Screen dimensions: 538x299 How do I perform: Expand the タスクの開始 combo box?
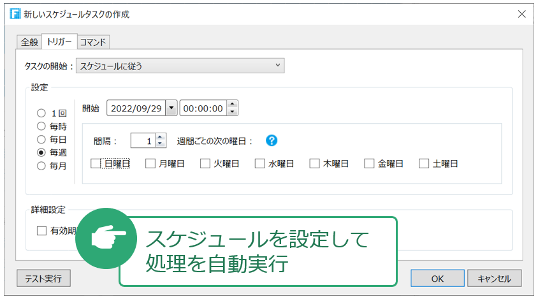[x=180, y=65]
